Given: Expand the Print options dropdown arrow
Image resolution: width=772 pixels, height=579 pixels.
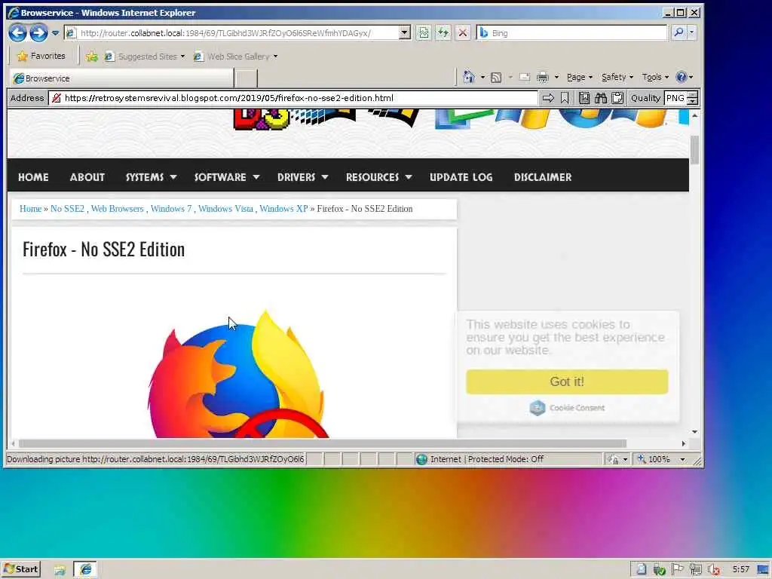Looking at the screenshot, I should 557,78.
